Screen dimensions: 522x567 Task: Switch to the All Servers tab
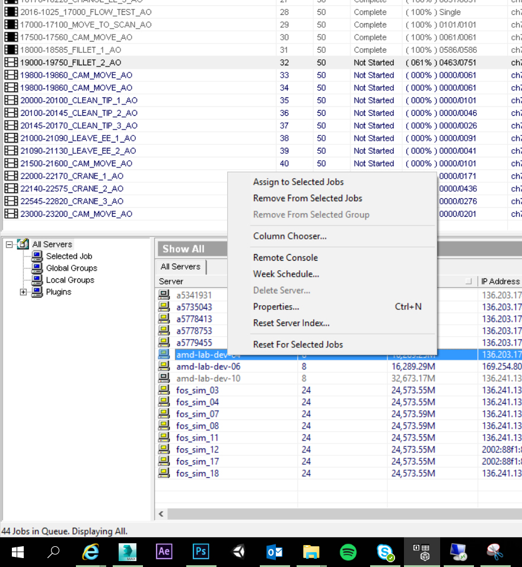[x=180, y=267]
